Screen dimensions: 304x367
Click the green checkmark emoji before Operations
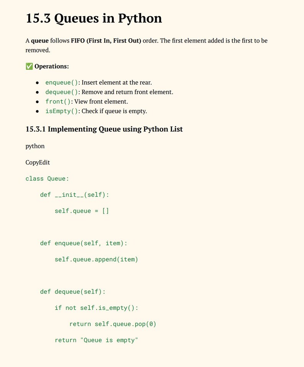[x=29, y=66]
